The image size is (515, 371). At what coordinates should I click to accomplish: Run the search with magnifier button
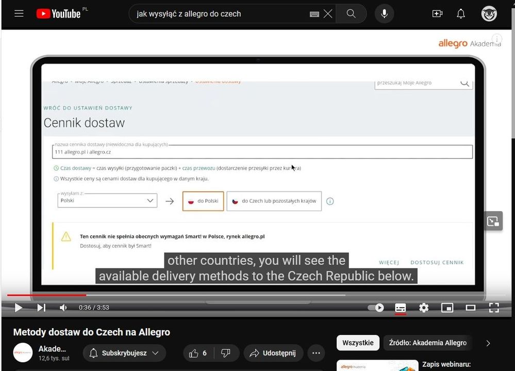pos(351,14)
